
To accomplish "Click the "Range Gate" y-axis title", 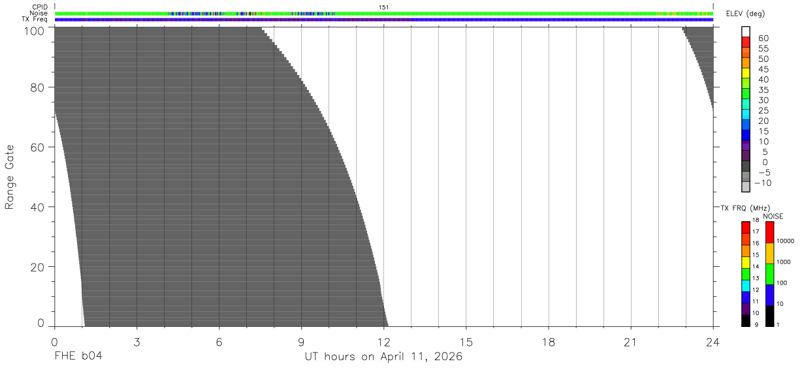I will (10, 176).
